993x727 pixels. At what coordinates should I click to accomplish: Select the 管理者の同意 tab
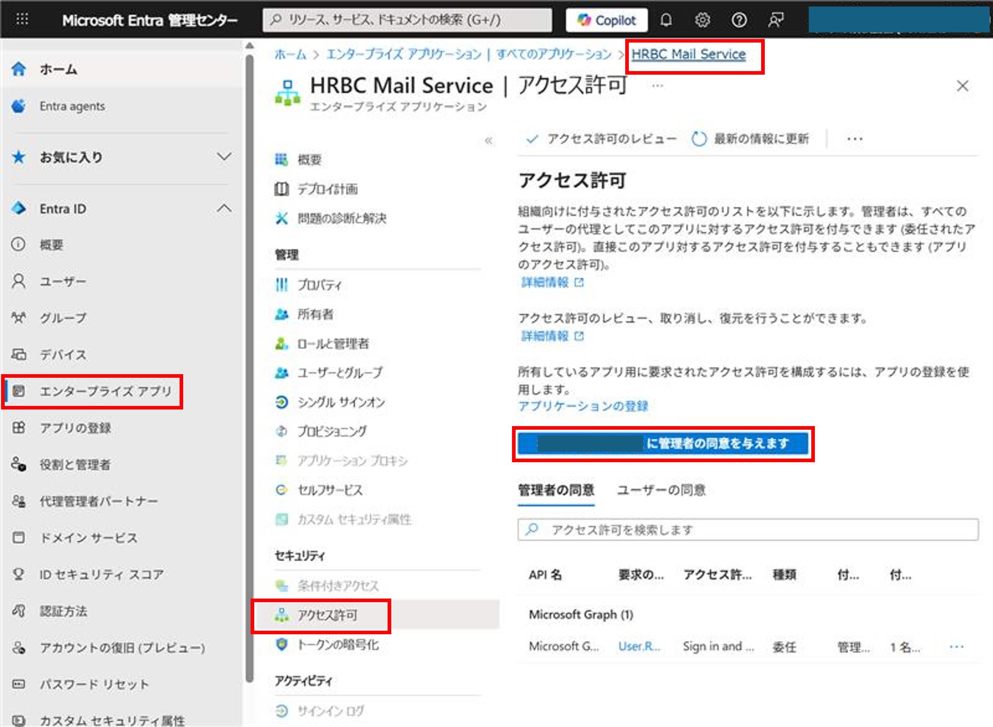coord(556,490)
